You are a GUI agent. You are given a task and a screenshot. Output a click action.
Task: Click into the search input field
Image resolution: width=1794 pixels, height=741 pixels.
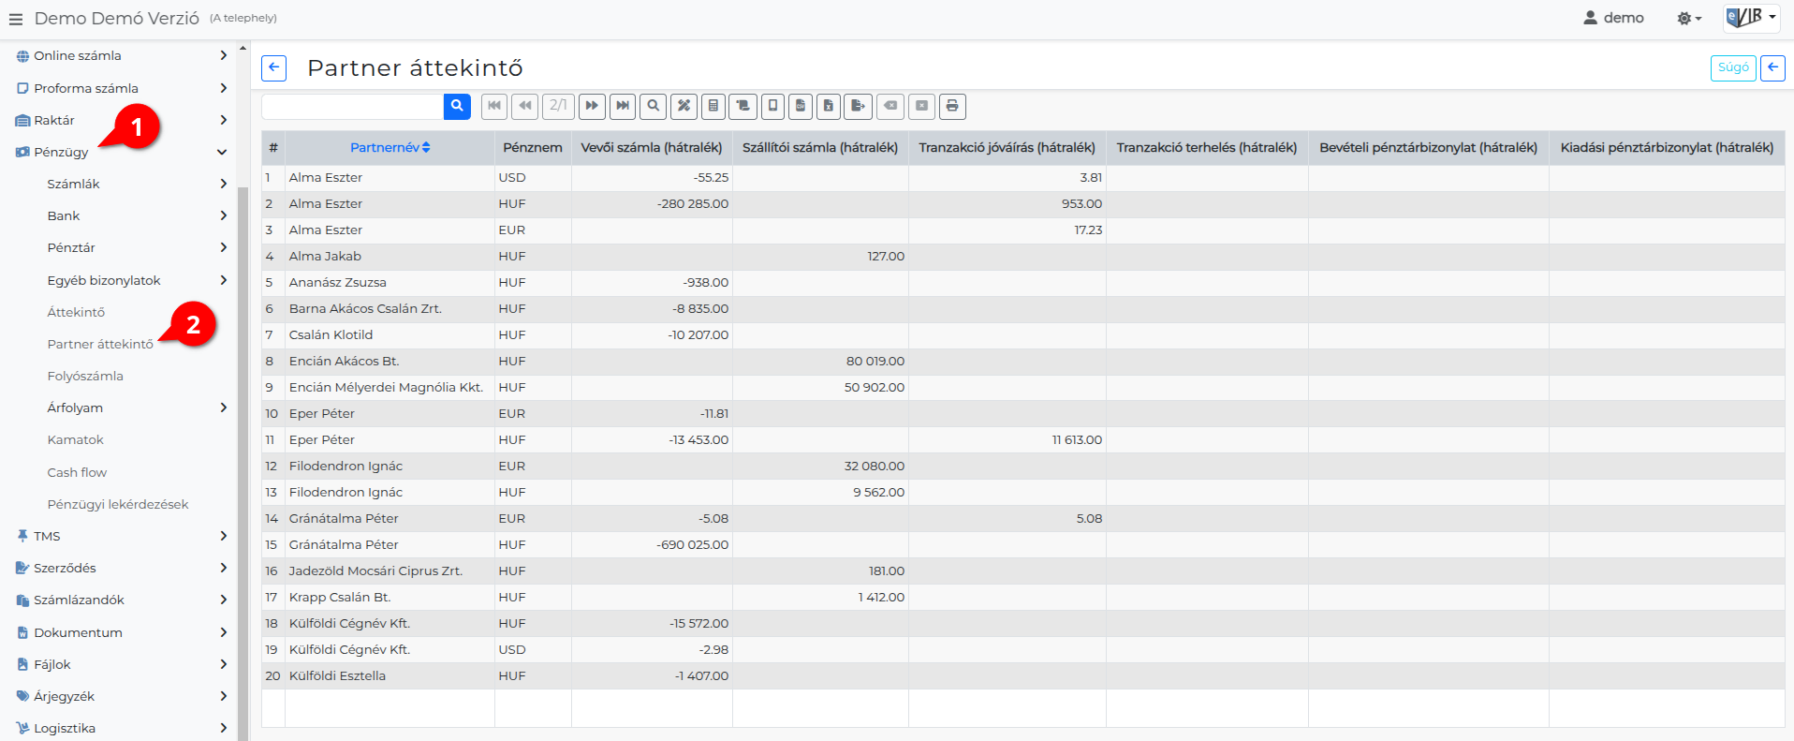click(x=353, y=106)
